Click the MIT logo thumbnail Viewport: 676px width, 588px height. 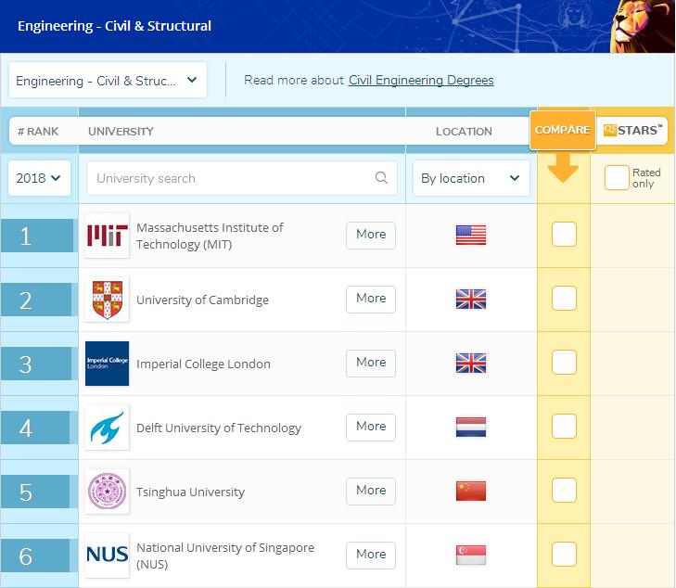[107, 236]
